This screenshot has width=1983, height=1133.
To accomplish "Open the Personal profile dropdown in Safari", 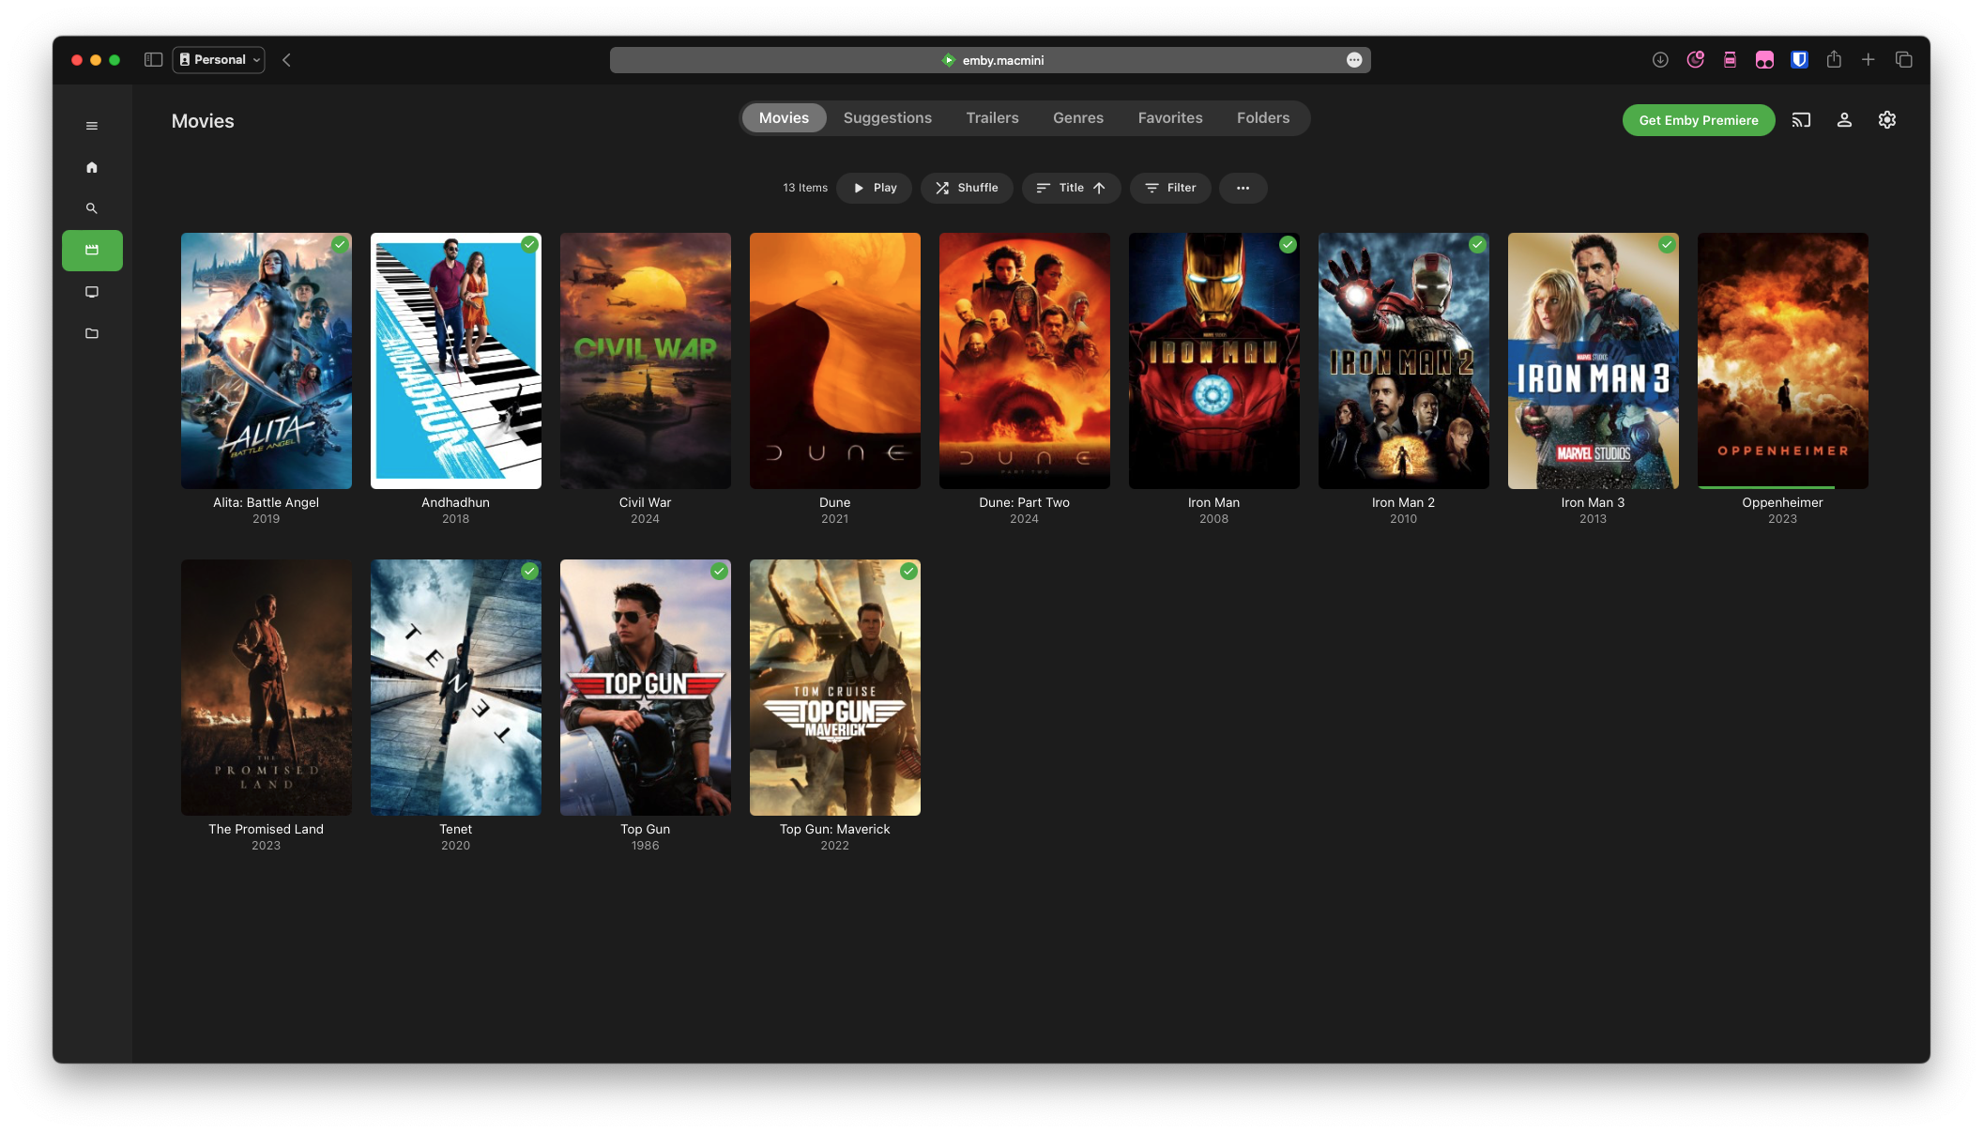I will [219, 60].
